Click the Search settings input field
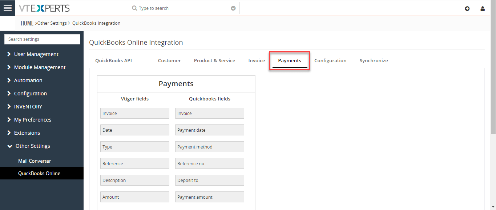This screenshot has height=210, width=496. (42, 39)
